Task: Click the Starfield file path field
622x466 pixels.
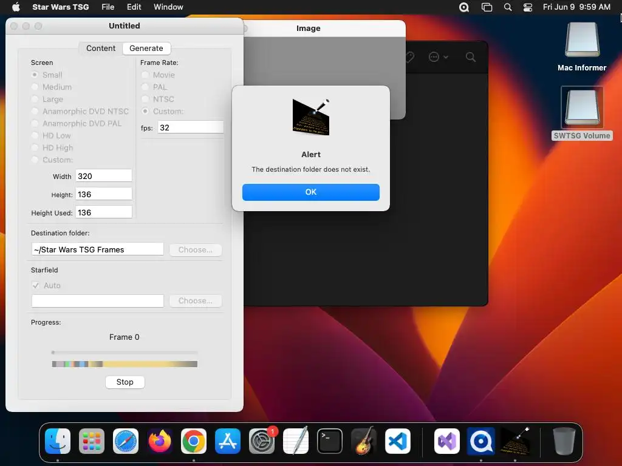Action: 98,301
